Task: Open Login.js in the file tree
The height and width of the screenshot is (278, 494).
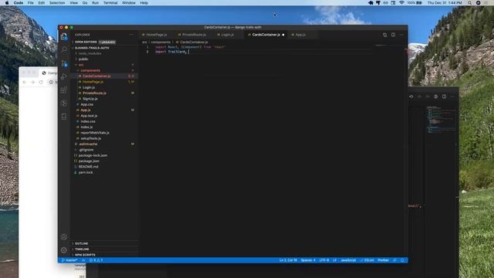Action: 89,87
